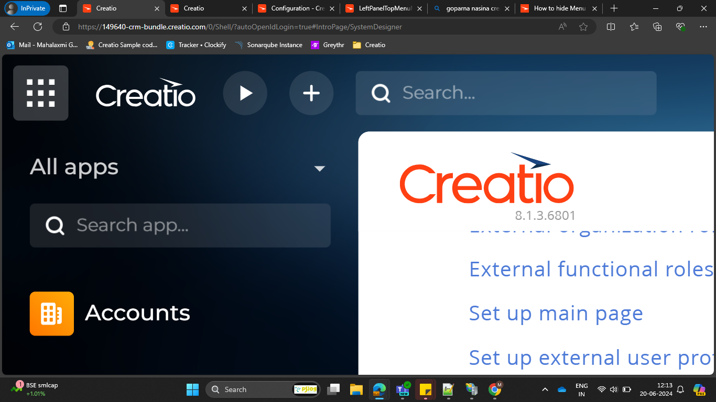
Task: Add this page to favorites star
Action: coord(583,27)
